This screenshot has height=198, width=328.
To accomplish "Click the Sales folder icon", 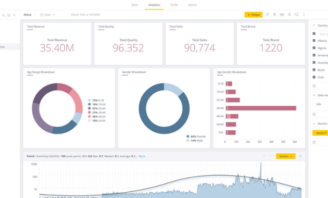I will [x=42, y=15].
